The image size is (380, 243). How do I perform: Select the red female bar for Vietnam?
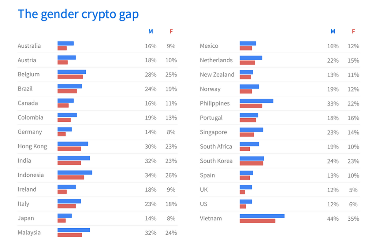pyautogui.click(x=257, y=221)
